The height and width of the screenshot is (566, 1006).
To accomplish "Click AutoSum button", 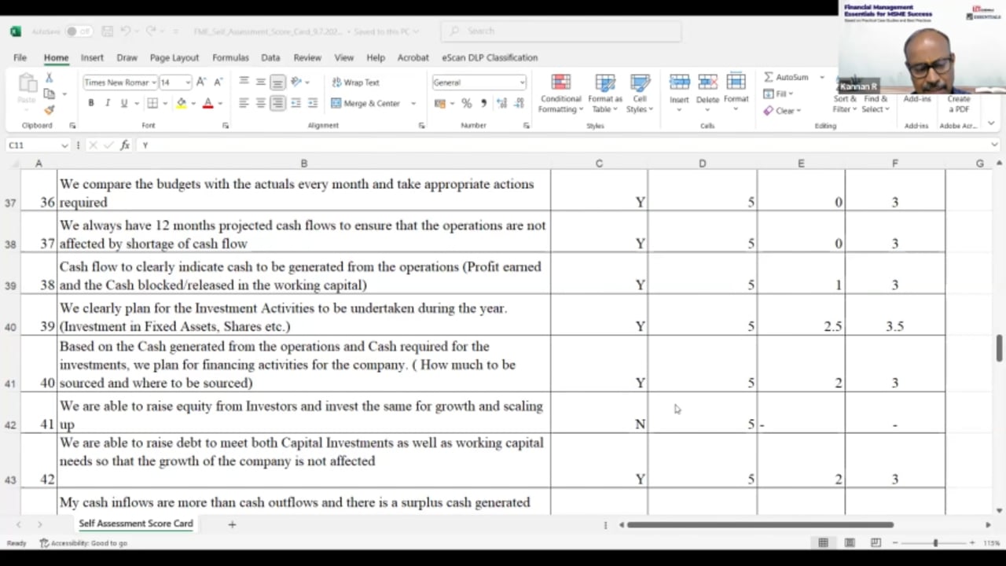I will tap(786, 77).
